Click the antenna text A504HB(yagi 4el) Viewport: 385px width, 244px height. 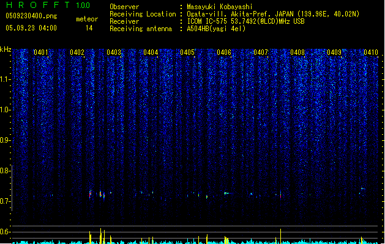216,29
